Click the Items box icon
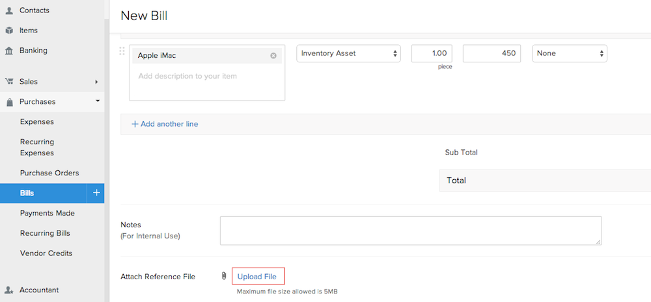This screenshot has width=651, height=302. pos(9,31)
